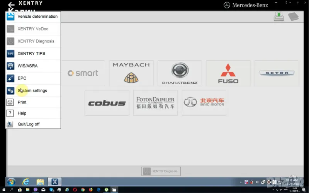
Task: Open the Help entry
Action: tap(22, 113)
